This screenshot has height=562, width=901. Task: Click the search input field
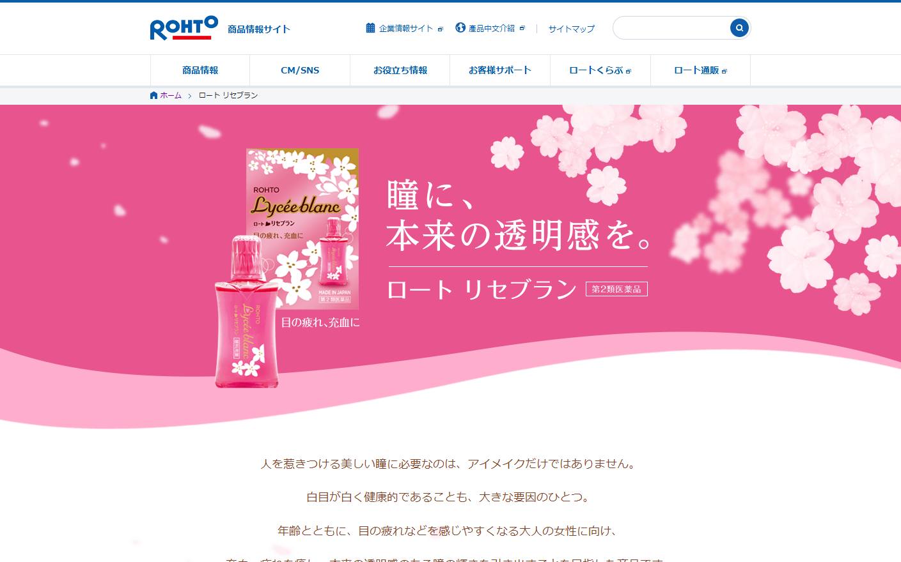pos(671,28)
